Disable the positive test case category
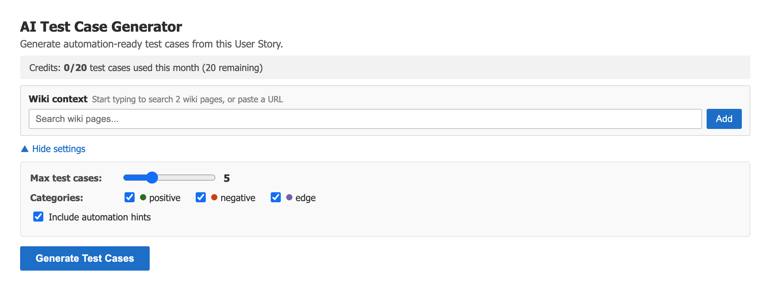 [x=130, y=198]
